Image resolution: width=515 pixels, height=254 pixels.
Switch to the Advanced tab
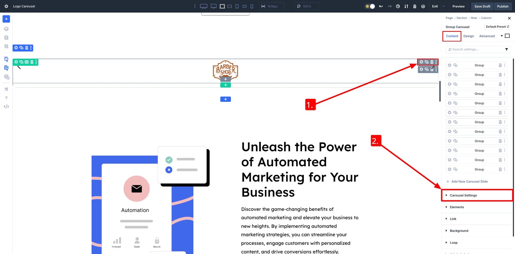point(487,36)
